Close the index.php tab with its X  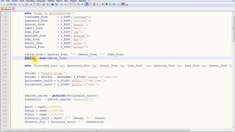[x=13, y=9]
